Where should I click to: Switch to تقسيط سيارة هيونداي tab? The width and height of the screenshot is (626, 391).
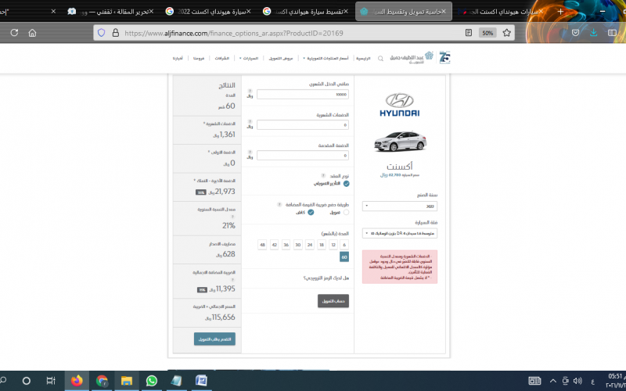305,12
